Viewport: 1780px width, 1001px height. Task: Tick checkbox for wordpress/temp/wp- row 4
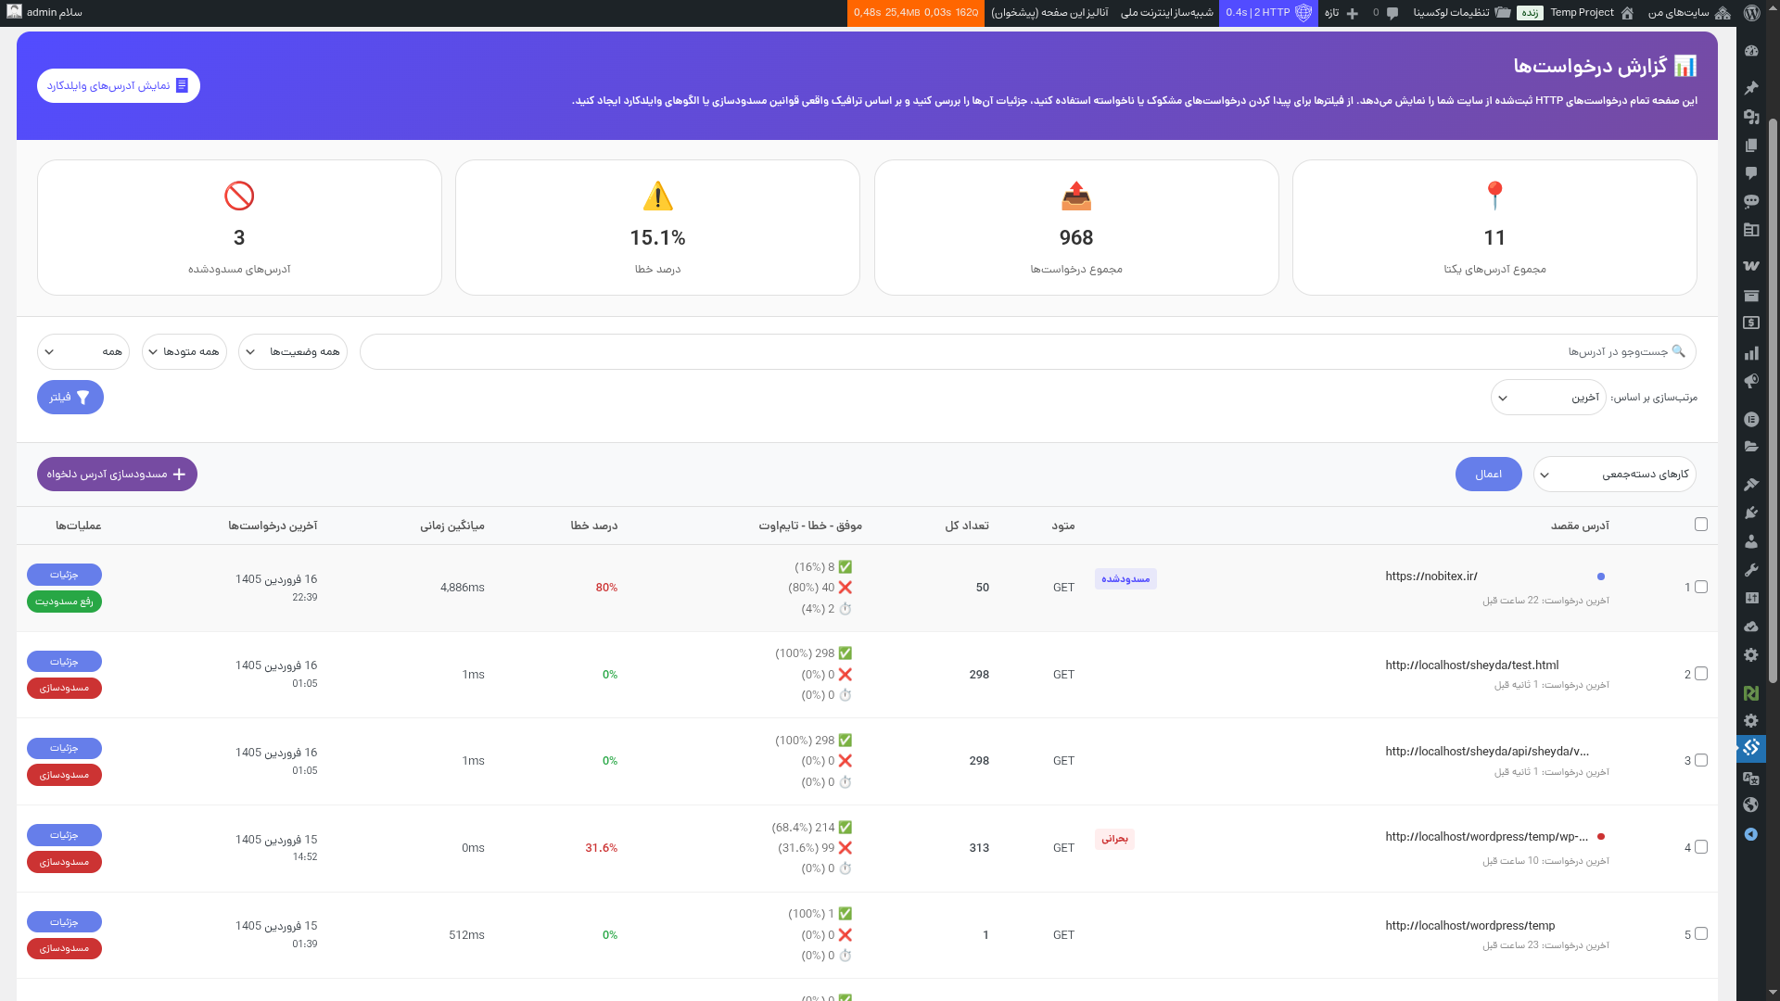pos(1701,847)
